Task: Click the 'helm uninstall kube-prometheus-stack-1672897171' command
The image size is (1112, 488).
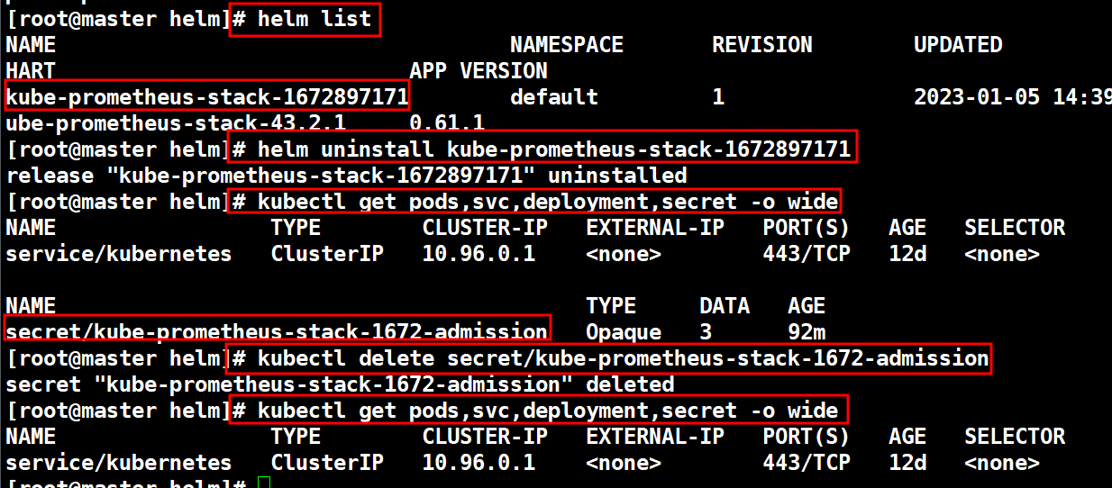Action: click(553, 149)
